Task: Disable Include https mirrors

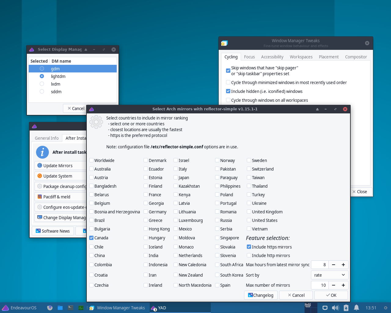Action: tap(249, 247)
